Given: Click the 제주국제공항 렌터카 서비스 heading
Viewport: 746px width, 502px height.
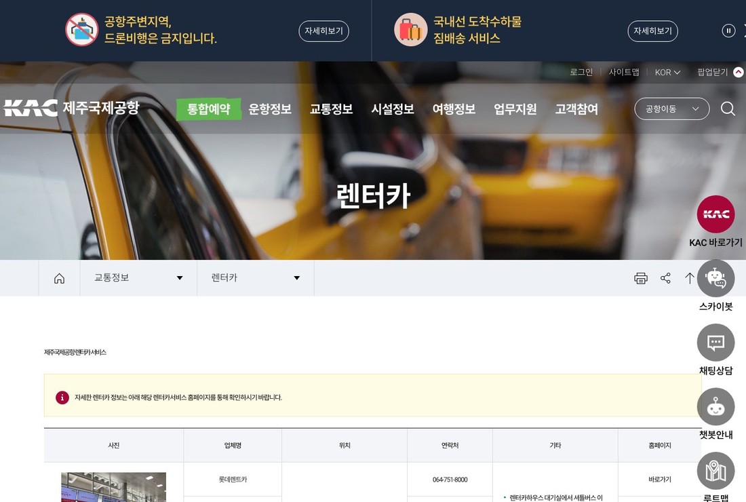Looking at the screenshot, I should (75, 352).
